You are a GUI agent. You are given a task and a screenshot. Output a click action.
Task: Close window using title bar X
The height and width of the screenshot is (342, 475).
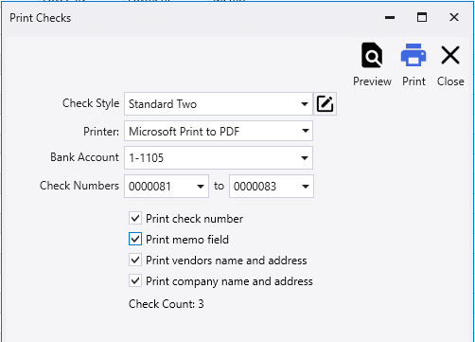coord(454,17)
